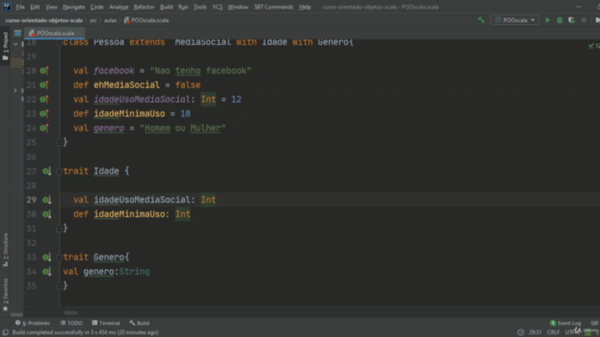This screenshot has height=337, width=600.
Task: Click override gutter icon on line 24
Action: point(44,128)
